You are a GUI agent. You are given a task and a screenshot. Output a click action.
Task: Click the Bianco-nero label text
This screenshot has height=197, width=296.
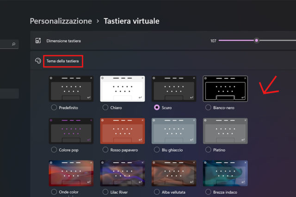(x=224, y=108)
